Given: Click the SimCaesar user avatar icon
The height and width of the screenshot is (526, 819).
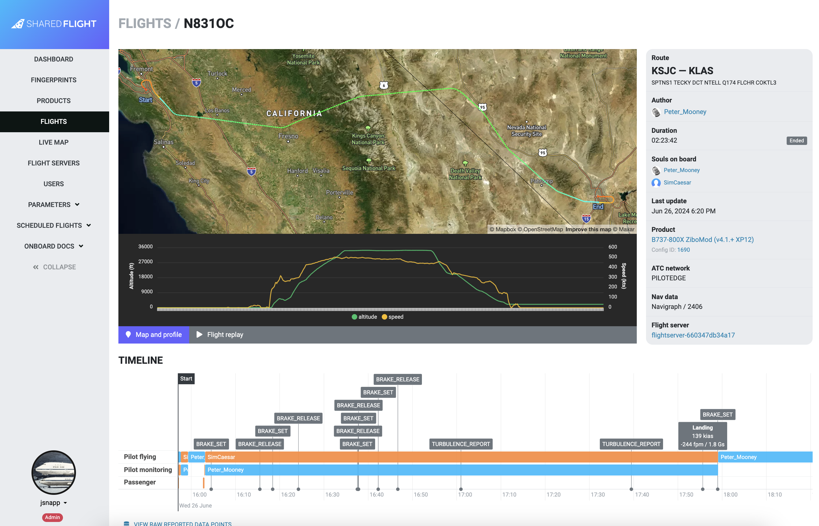Looking at the screenshot, I should click(x=656, y=183).
